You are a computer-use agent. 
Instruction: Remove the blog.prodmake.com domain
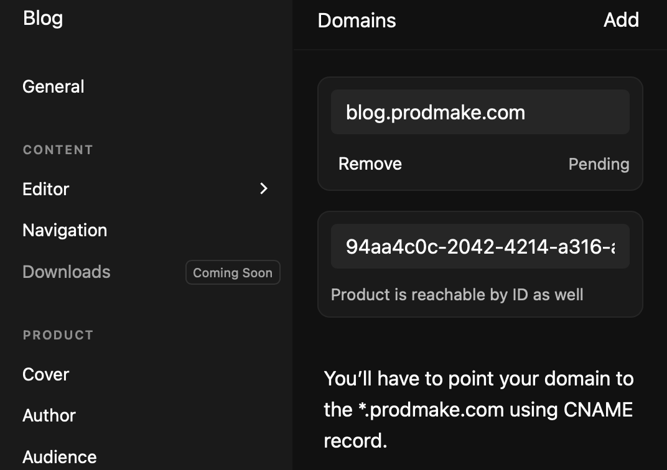coord(370,164)
